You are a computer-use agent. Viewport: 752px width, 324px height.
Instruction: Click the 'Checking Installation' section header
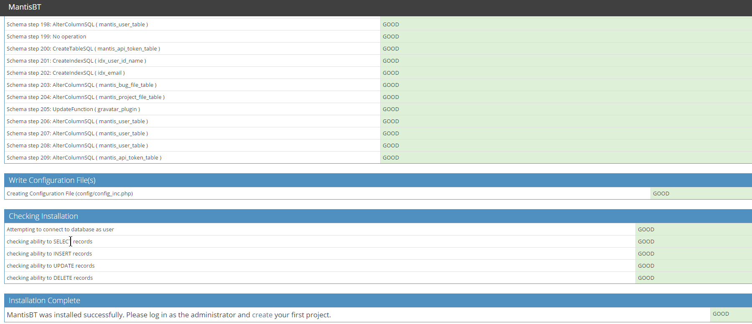[43, 216]
